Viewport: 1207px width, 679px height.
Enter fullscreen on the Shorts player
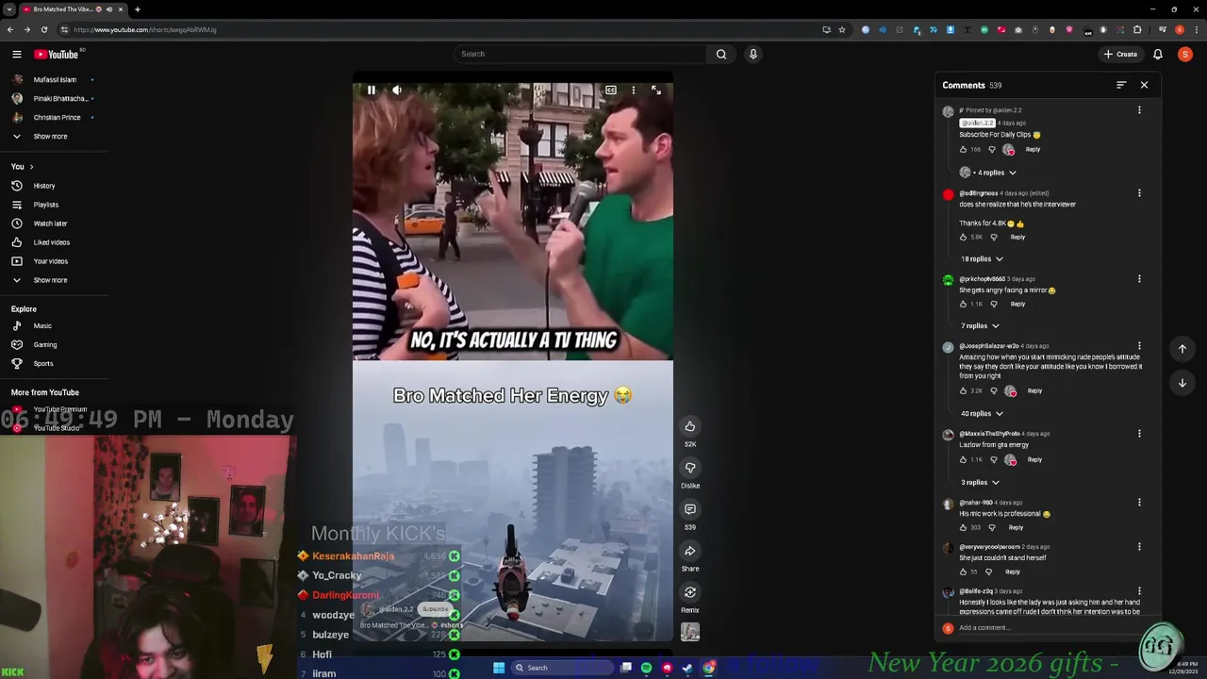coord(656,91)
